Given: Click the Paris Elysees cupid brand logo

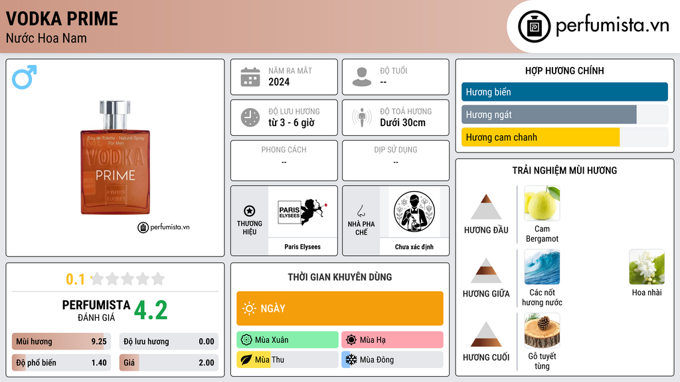Looking at the screenshot, I should tap(302, 212).
